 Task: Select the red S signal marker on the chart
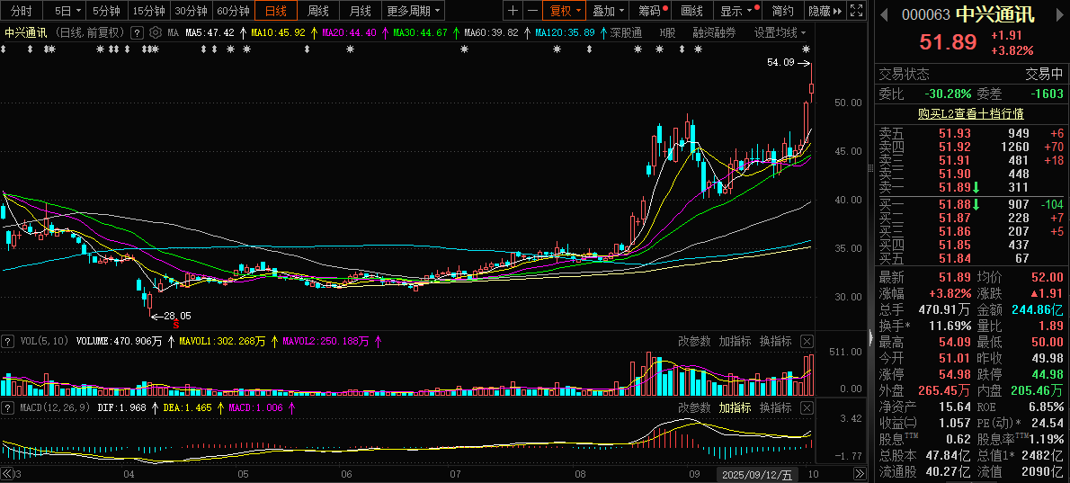[x=175, y=323]
